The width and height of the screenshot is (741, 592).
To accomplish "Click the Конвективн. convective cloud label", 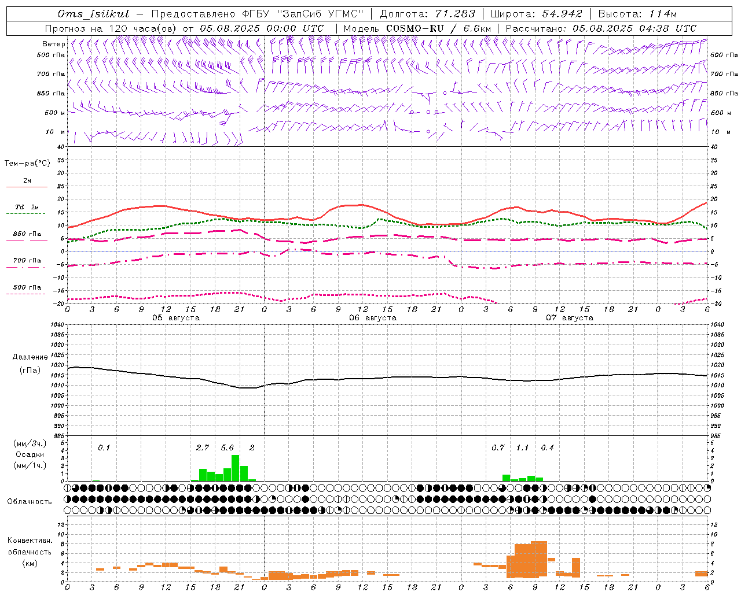I will tap(30, 541).
